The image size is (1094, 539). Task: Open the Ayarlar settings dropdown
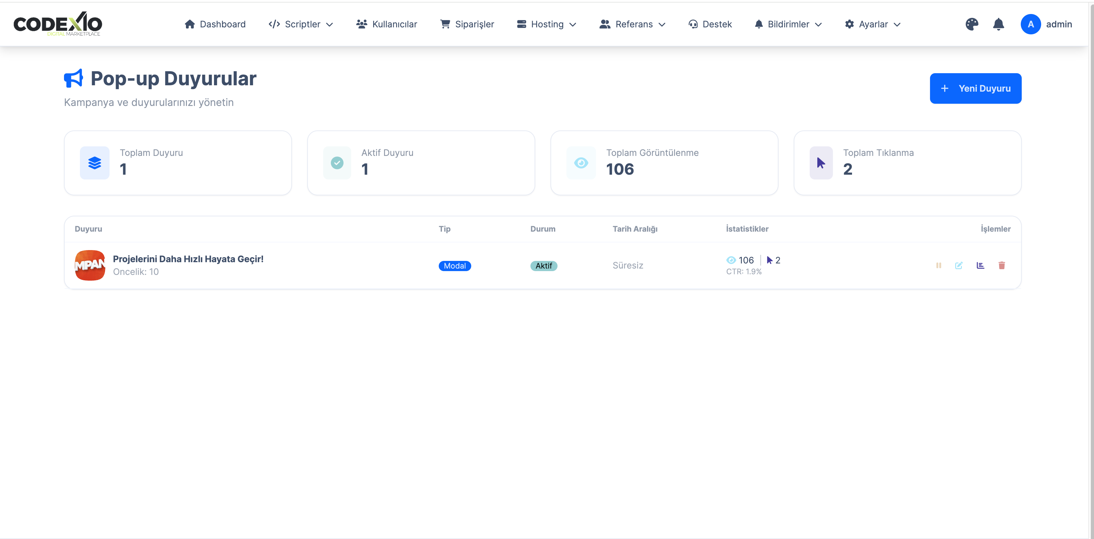(x=873, y=24)
